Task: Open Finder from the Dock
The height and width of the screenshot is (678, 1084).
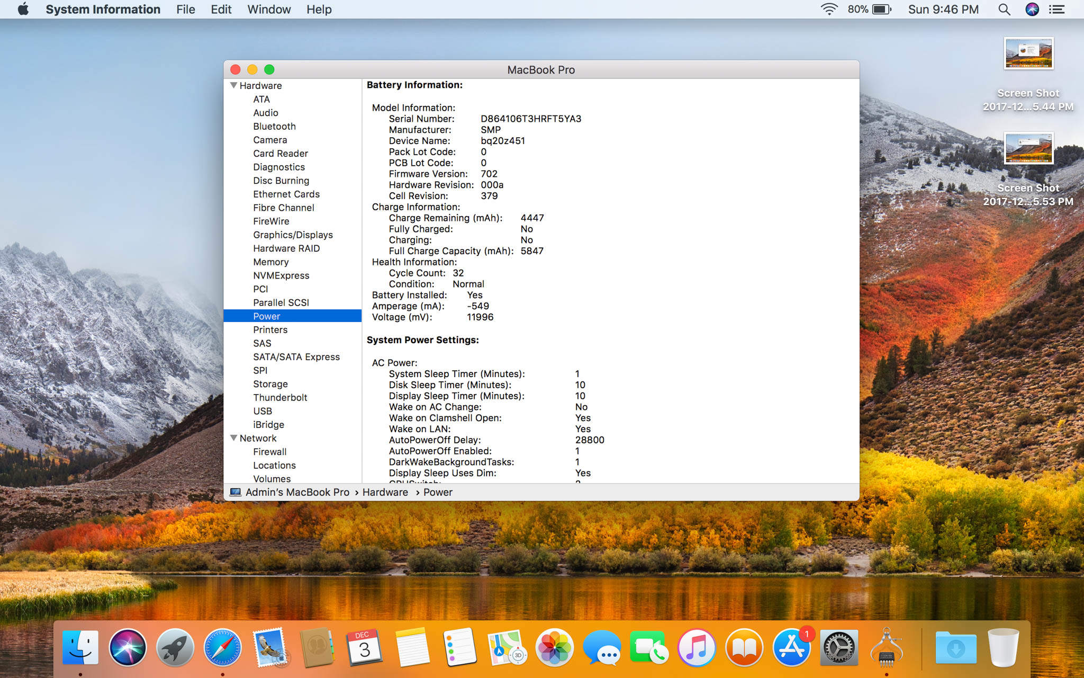Action: click(x=80, y=647)
